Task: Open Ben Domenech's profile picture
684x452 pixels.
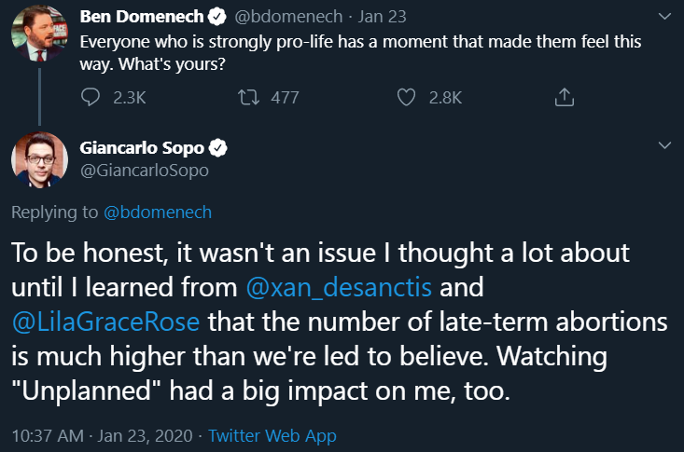Action: pyautogui.click(x=38, y=35)
